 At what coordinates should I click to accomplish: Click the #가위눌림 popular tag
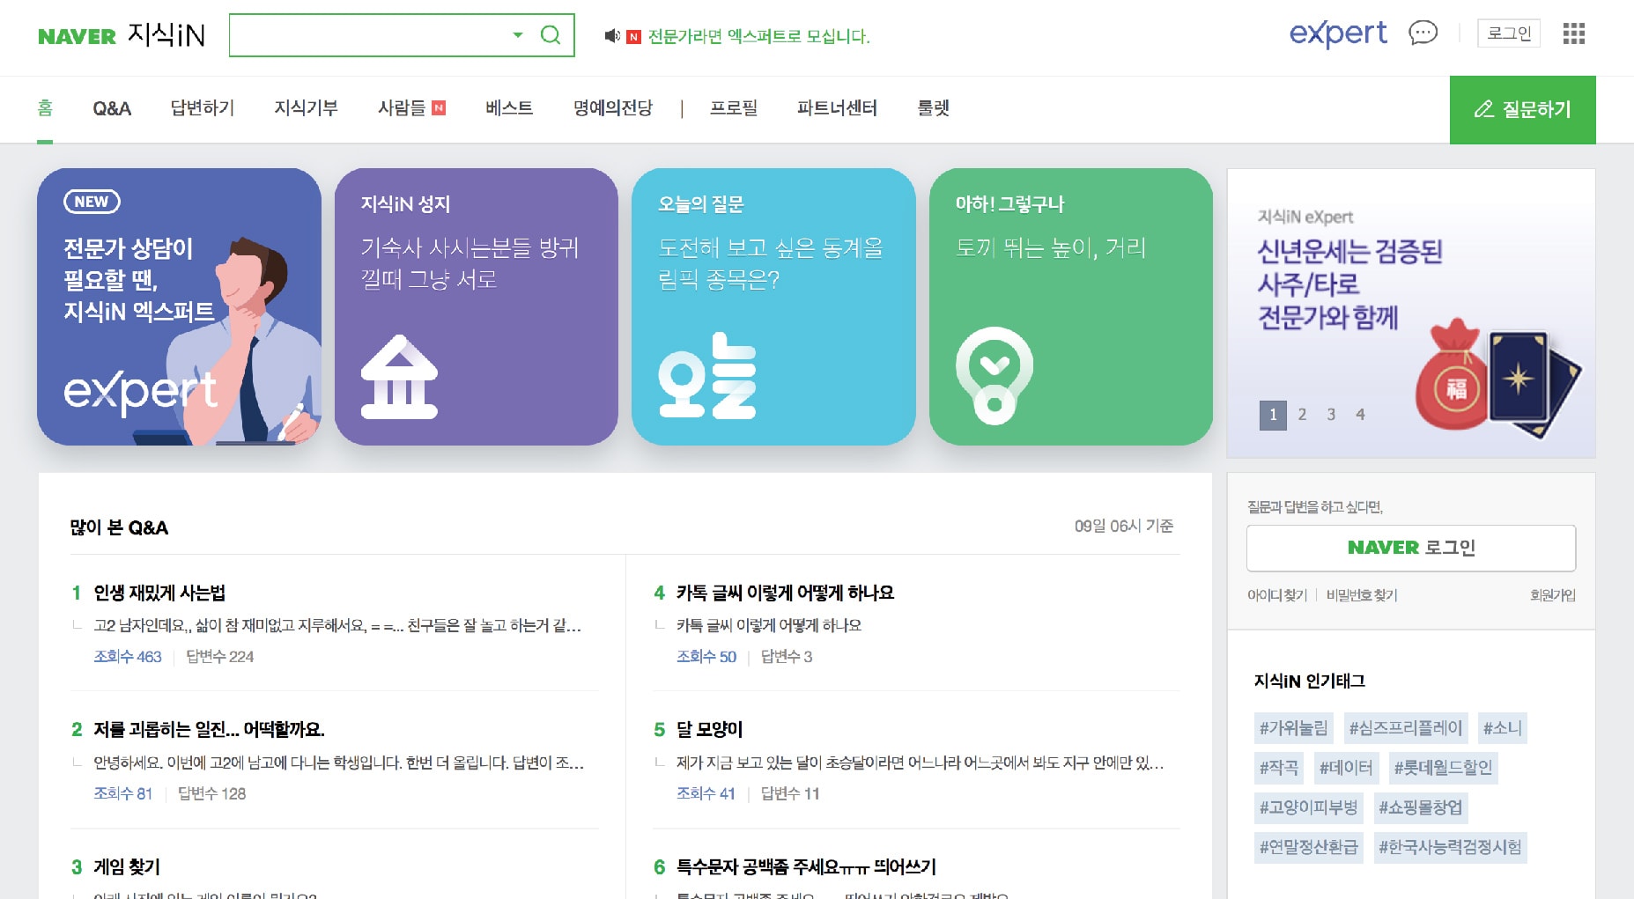(x=1293, y=728)
